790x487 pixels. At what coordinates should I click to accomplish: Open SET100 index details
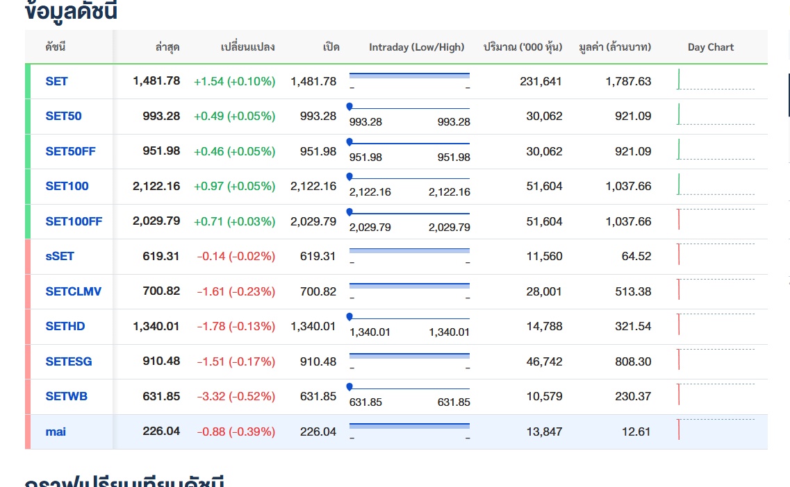[x=67, y=186]
